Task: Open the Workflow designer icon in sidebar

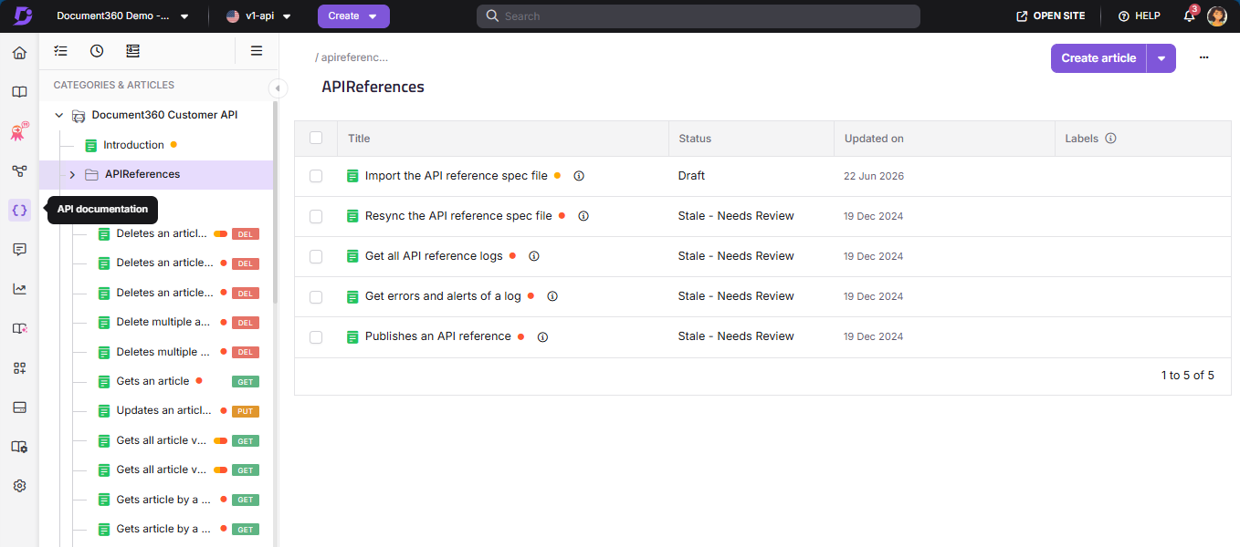Action: tap(19, 170)
